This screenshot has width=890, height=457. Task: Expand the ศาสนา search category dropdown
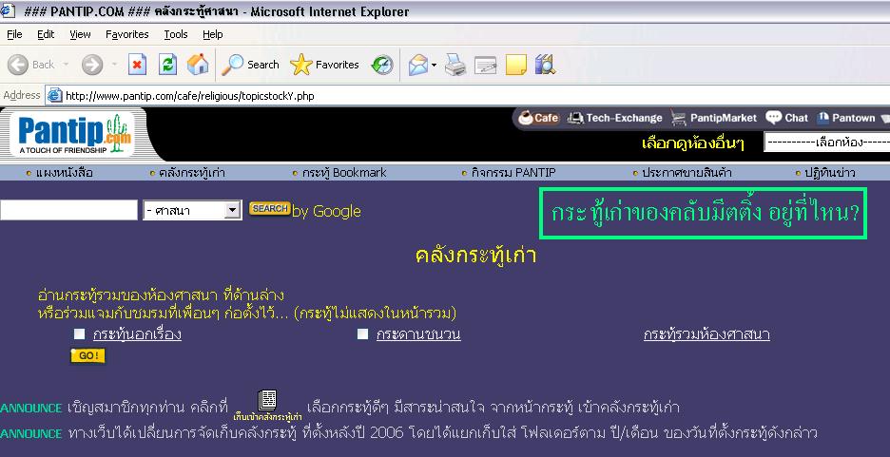pyautogui.click(x=232, y=210)
